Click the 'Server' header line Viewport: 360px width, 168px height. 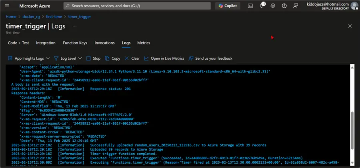tap(76, 115)
